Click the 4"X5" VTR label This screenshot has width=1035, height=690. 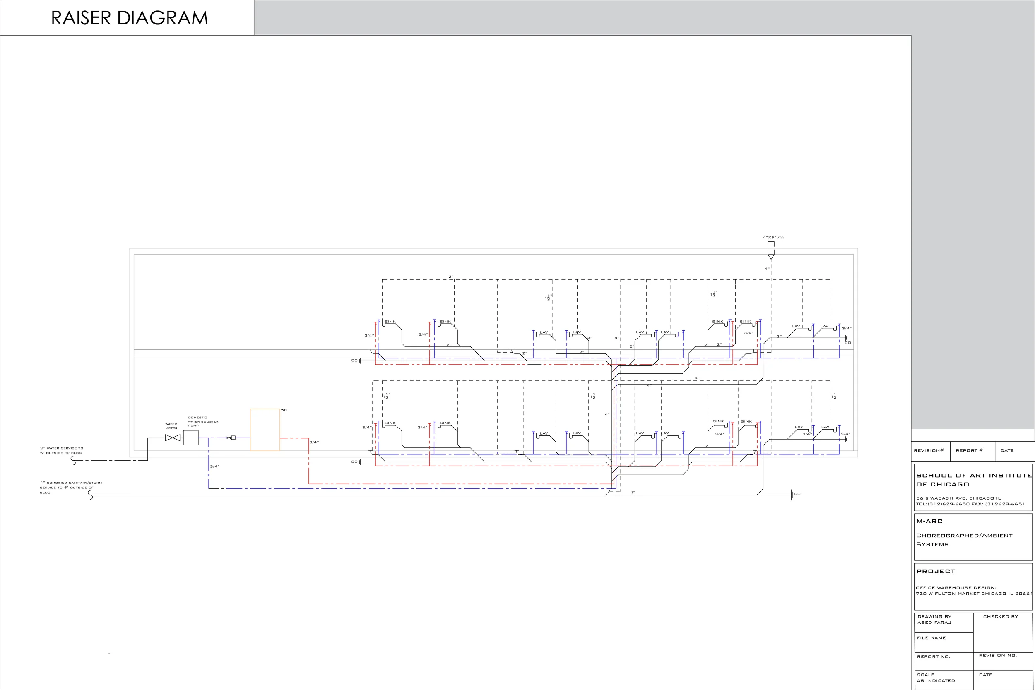pos(773,238)
